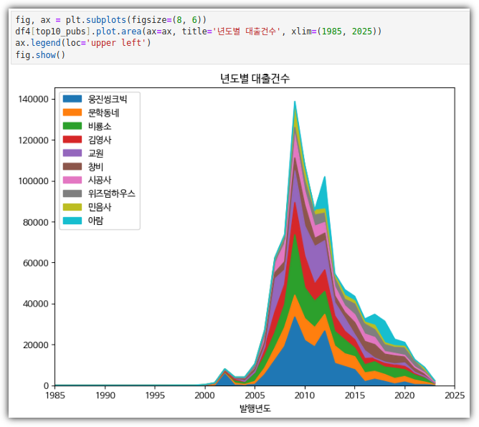This screenshot has height=427, width=479.
Task: Click the gray 위즈덤하우스 legend swatch
Action: [x=72, y=193]
